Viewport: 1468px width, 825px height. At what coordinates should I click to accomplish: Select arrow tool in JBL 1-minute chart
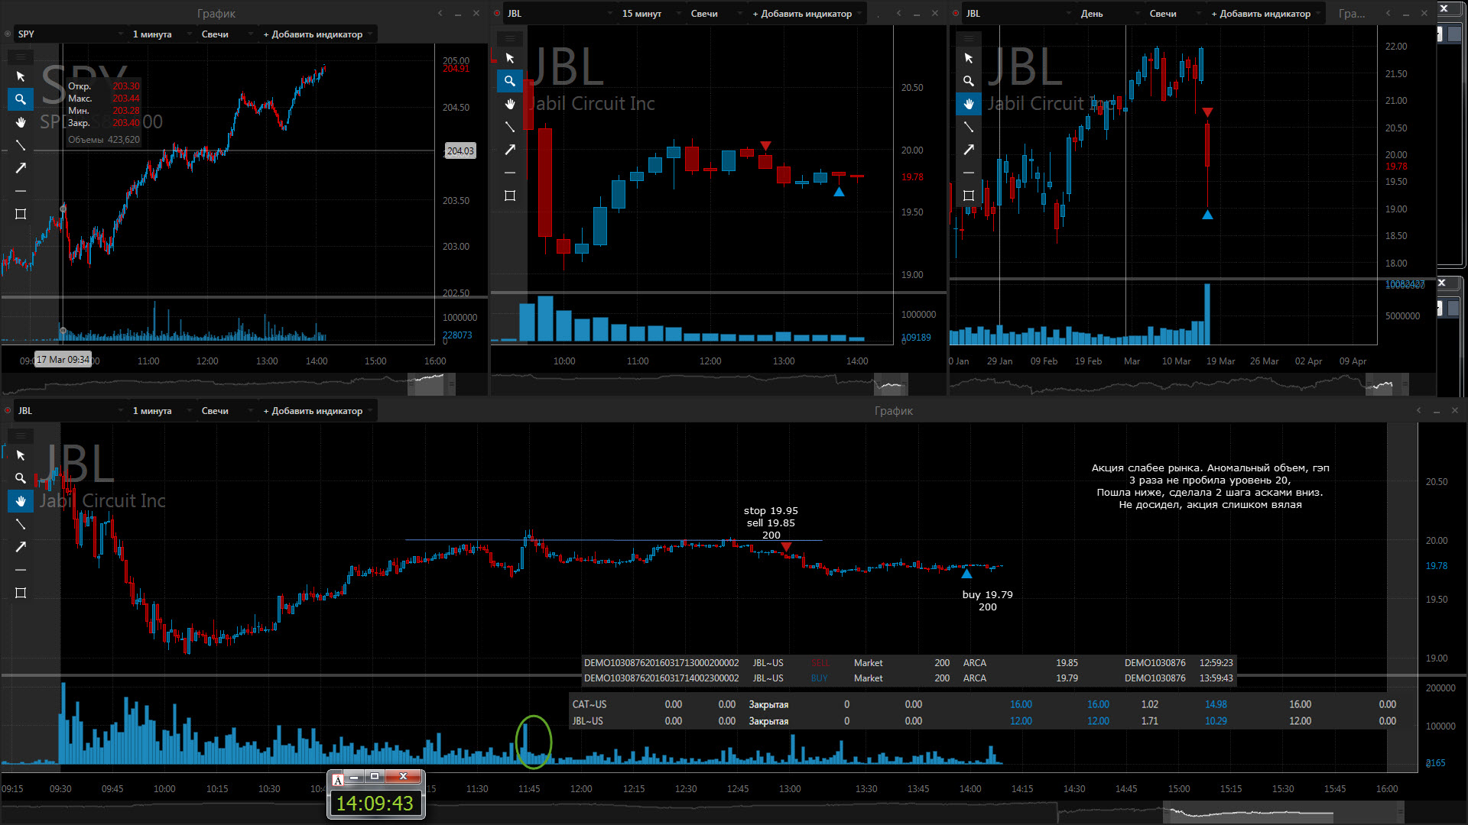21,547
